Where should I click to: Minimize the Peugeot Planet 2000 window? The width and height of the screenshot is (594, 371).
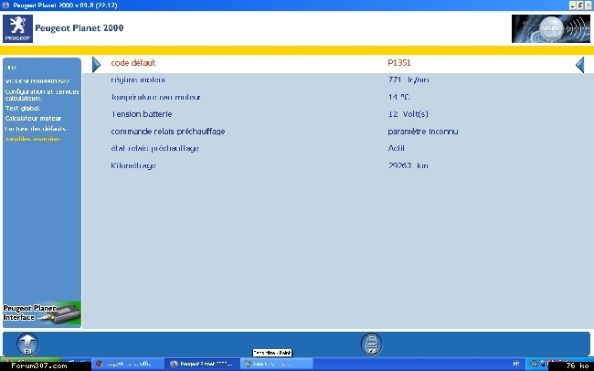572,5
